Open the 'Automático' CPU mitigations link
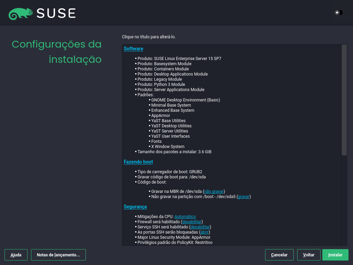Screen dimensions: 353x265 185,217
